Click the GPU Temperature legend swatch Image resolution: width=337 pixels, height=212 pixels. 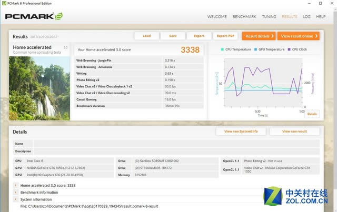coord(255,49)
